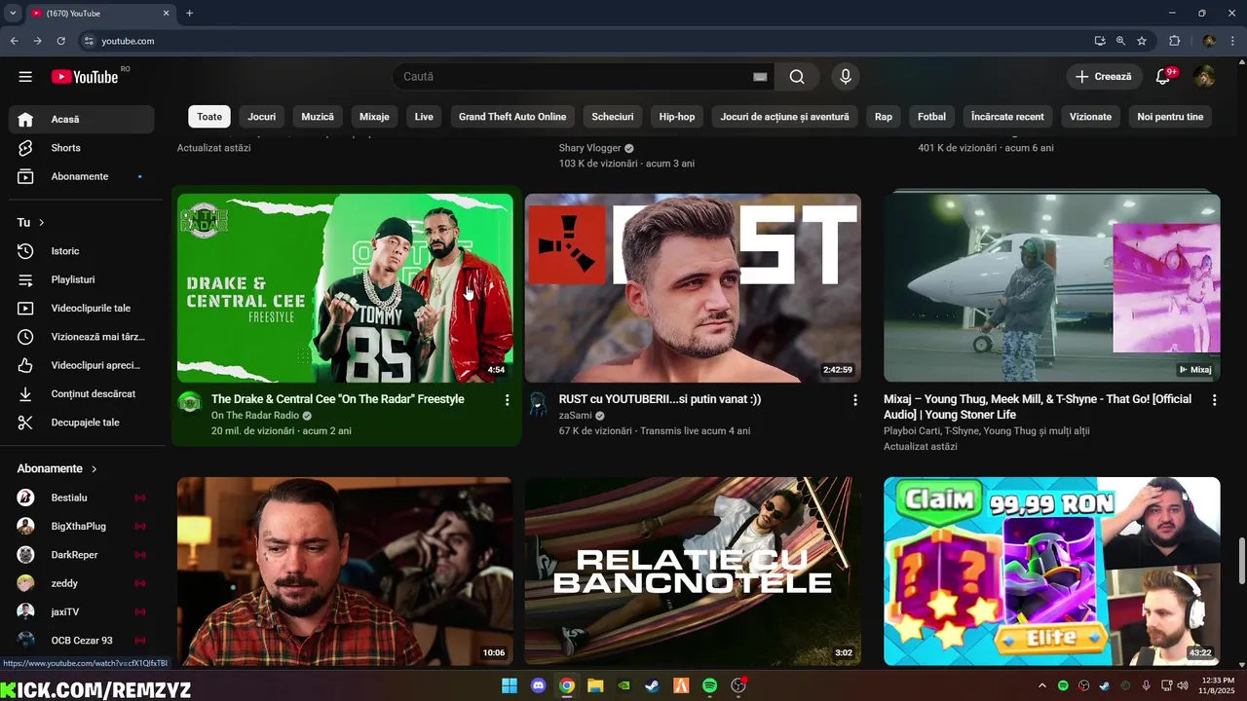The height and width of the screenshot is (701, 1247).
Task: Play RELATIE CU BANCNOTELE thumbnail
Action: (693, 571)
